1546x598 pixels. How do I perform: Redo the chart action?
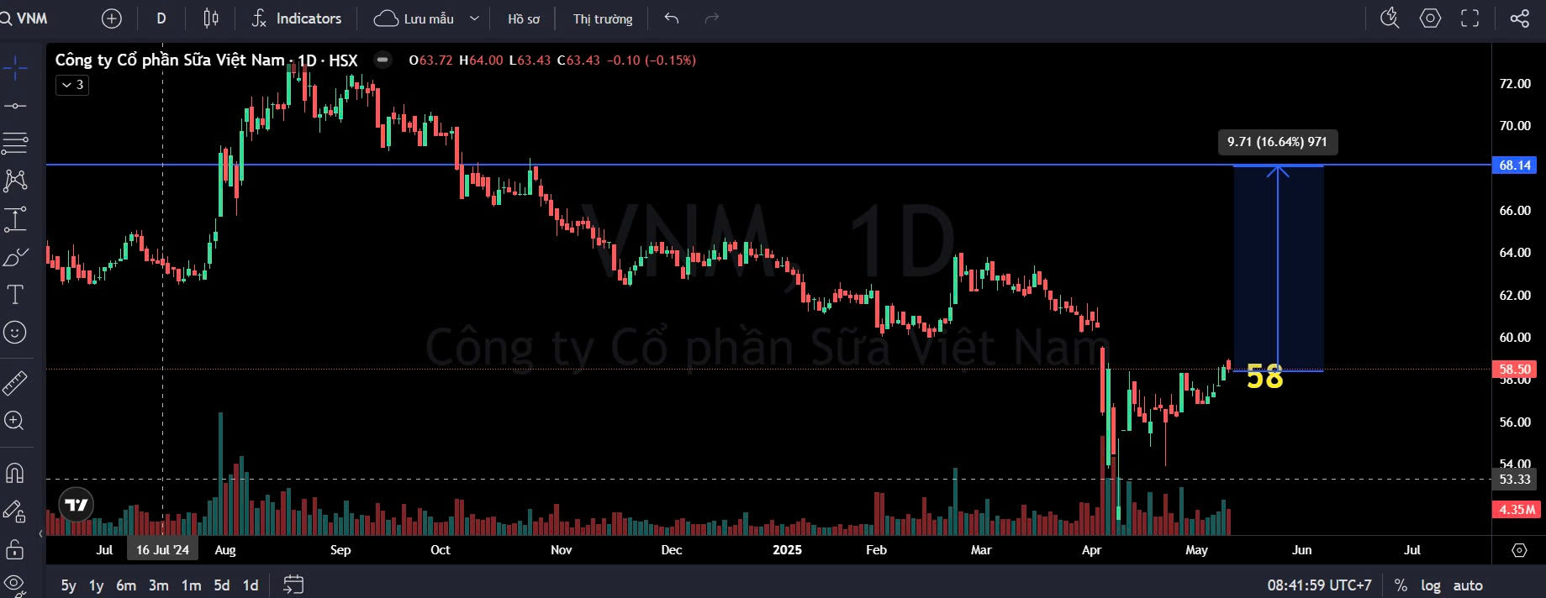pyautogui.click(x=711, y=18)
